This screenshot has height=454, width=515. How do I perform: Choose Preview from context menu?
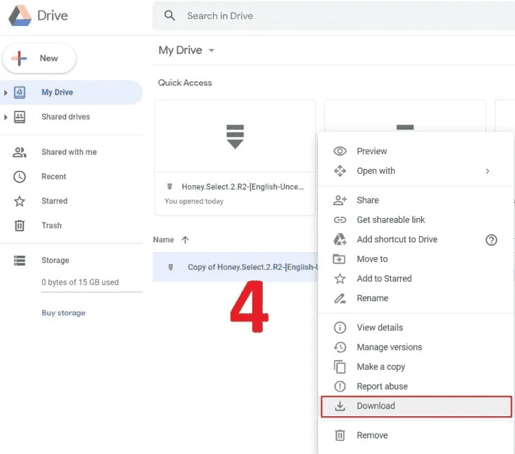click(416, 151)
